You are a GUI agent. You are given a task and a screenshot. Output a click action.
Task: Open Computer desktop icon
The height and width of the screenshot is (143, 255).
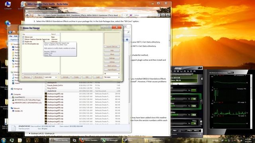click(8, 5)
